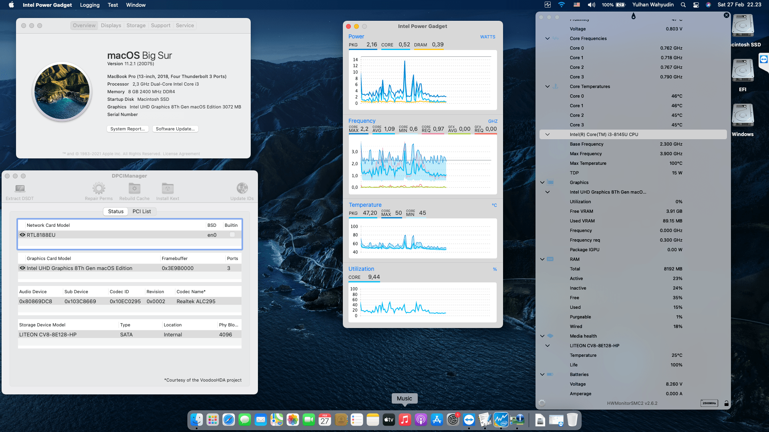Screen dimensions: 769x432
Task: Switch to the PCI List tab
Action: point(142,211)
